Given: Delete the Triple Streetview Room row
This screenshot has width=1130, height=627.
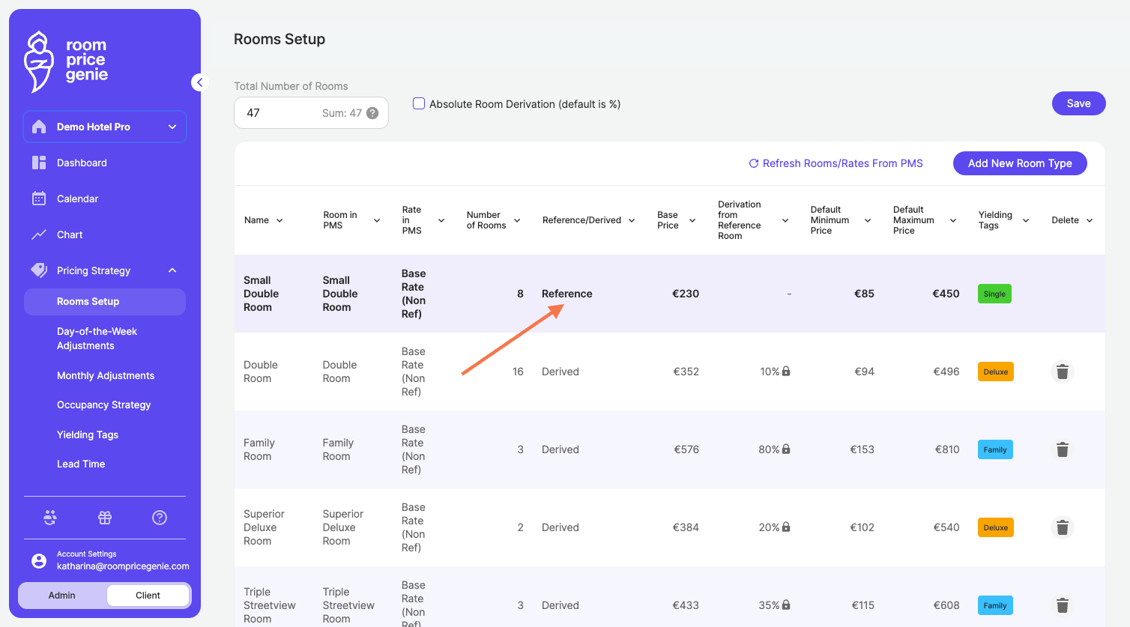Looking at the screenshot, I should coord(1062,605).
